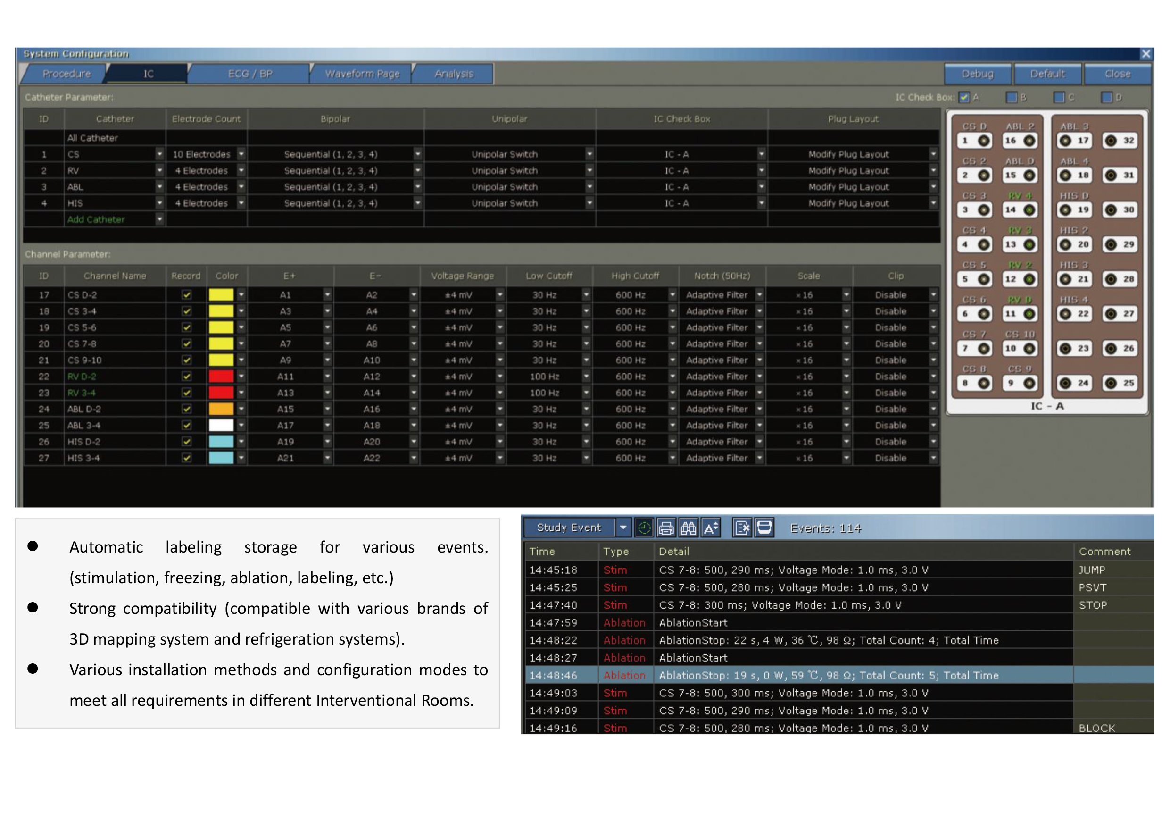Toggle Record checkbox for HIS 3-4 channel

coord(187,459)
